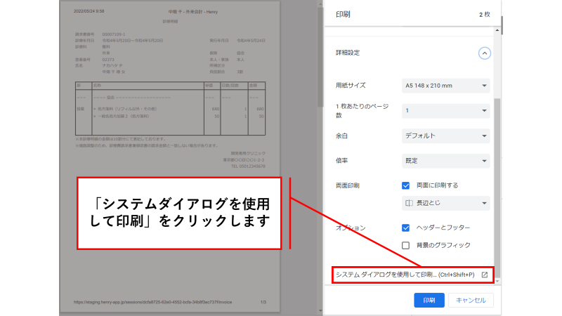Image resolution: width=562 pixels, height=316 pixels.
Task: Click settings panel scrollbar down arrow
Action: [x=497, y=282]
